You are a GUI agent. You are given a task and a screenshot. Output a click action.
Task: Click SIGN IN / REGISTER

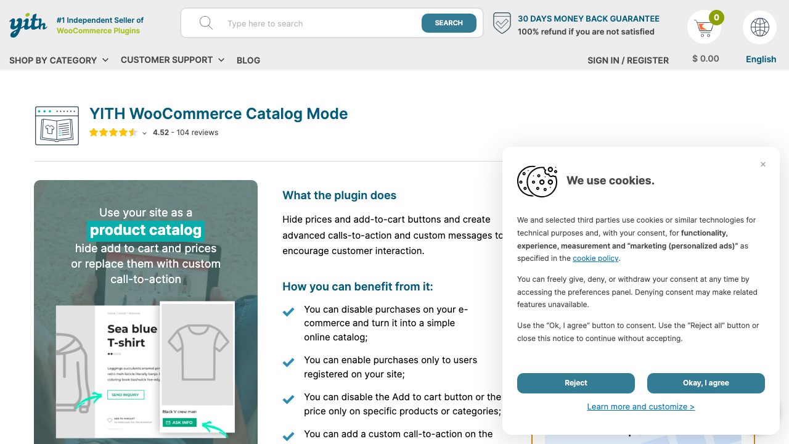click(628, 60)
